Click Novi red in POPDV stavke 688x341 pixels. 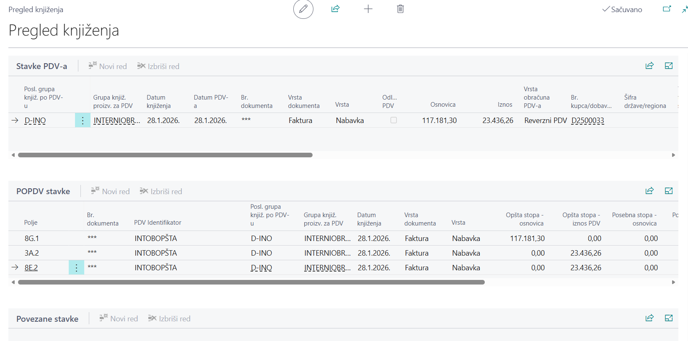[111, 191]
